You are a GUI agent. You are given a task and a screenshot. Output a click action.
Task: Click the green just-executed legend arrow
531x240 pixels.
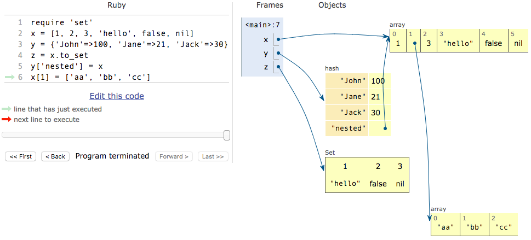7,109
